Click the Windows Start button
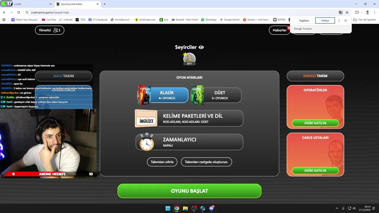The width and height of the screenshot is (379, 213). coord(168,208)
